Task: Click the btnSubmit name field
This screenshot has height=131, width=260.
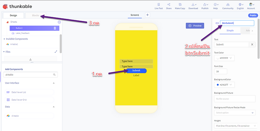Action: [237, 23]
